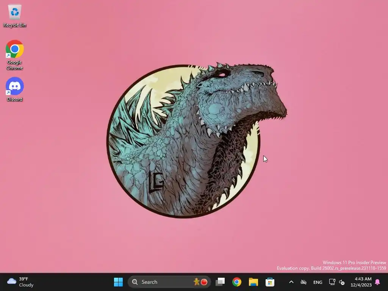The image size is (388, 291).
Task: Open Microsoft Store from taskbar
Action: tap(270, 282)
